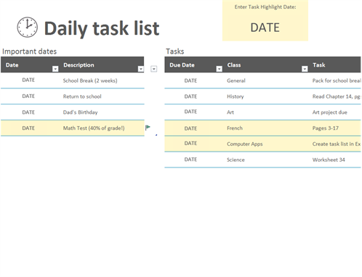Open the Due Date filter dropdown
This screenshot has width=362, height=277.
(219, 69)
